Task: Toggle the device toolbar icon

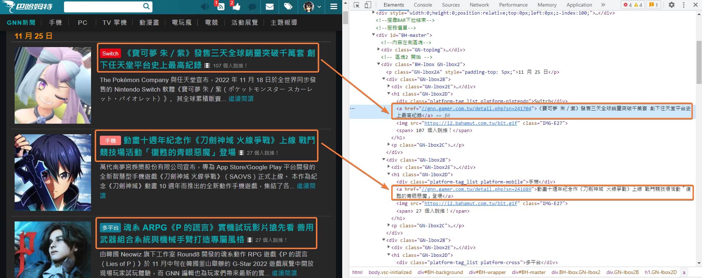Action: [368, 5]
